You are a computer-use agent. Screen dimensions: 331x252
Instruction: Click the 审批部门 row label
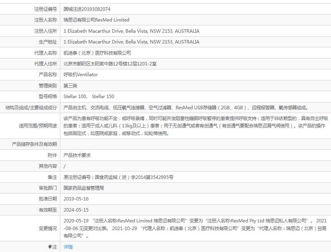[x=48, y=188]
